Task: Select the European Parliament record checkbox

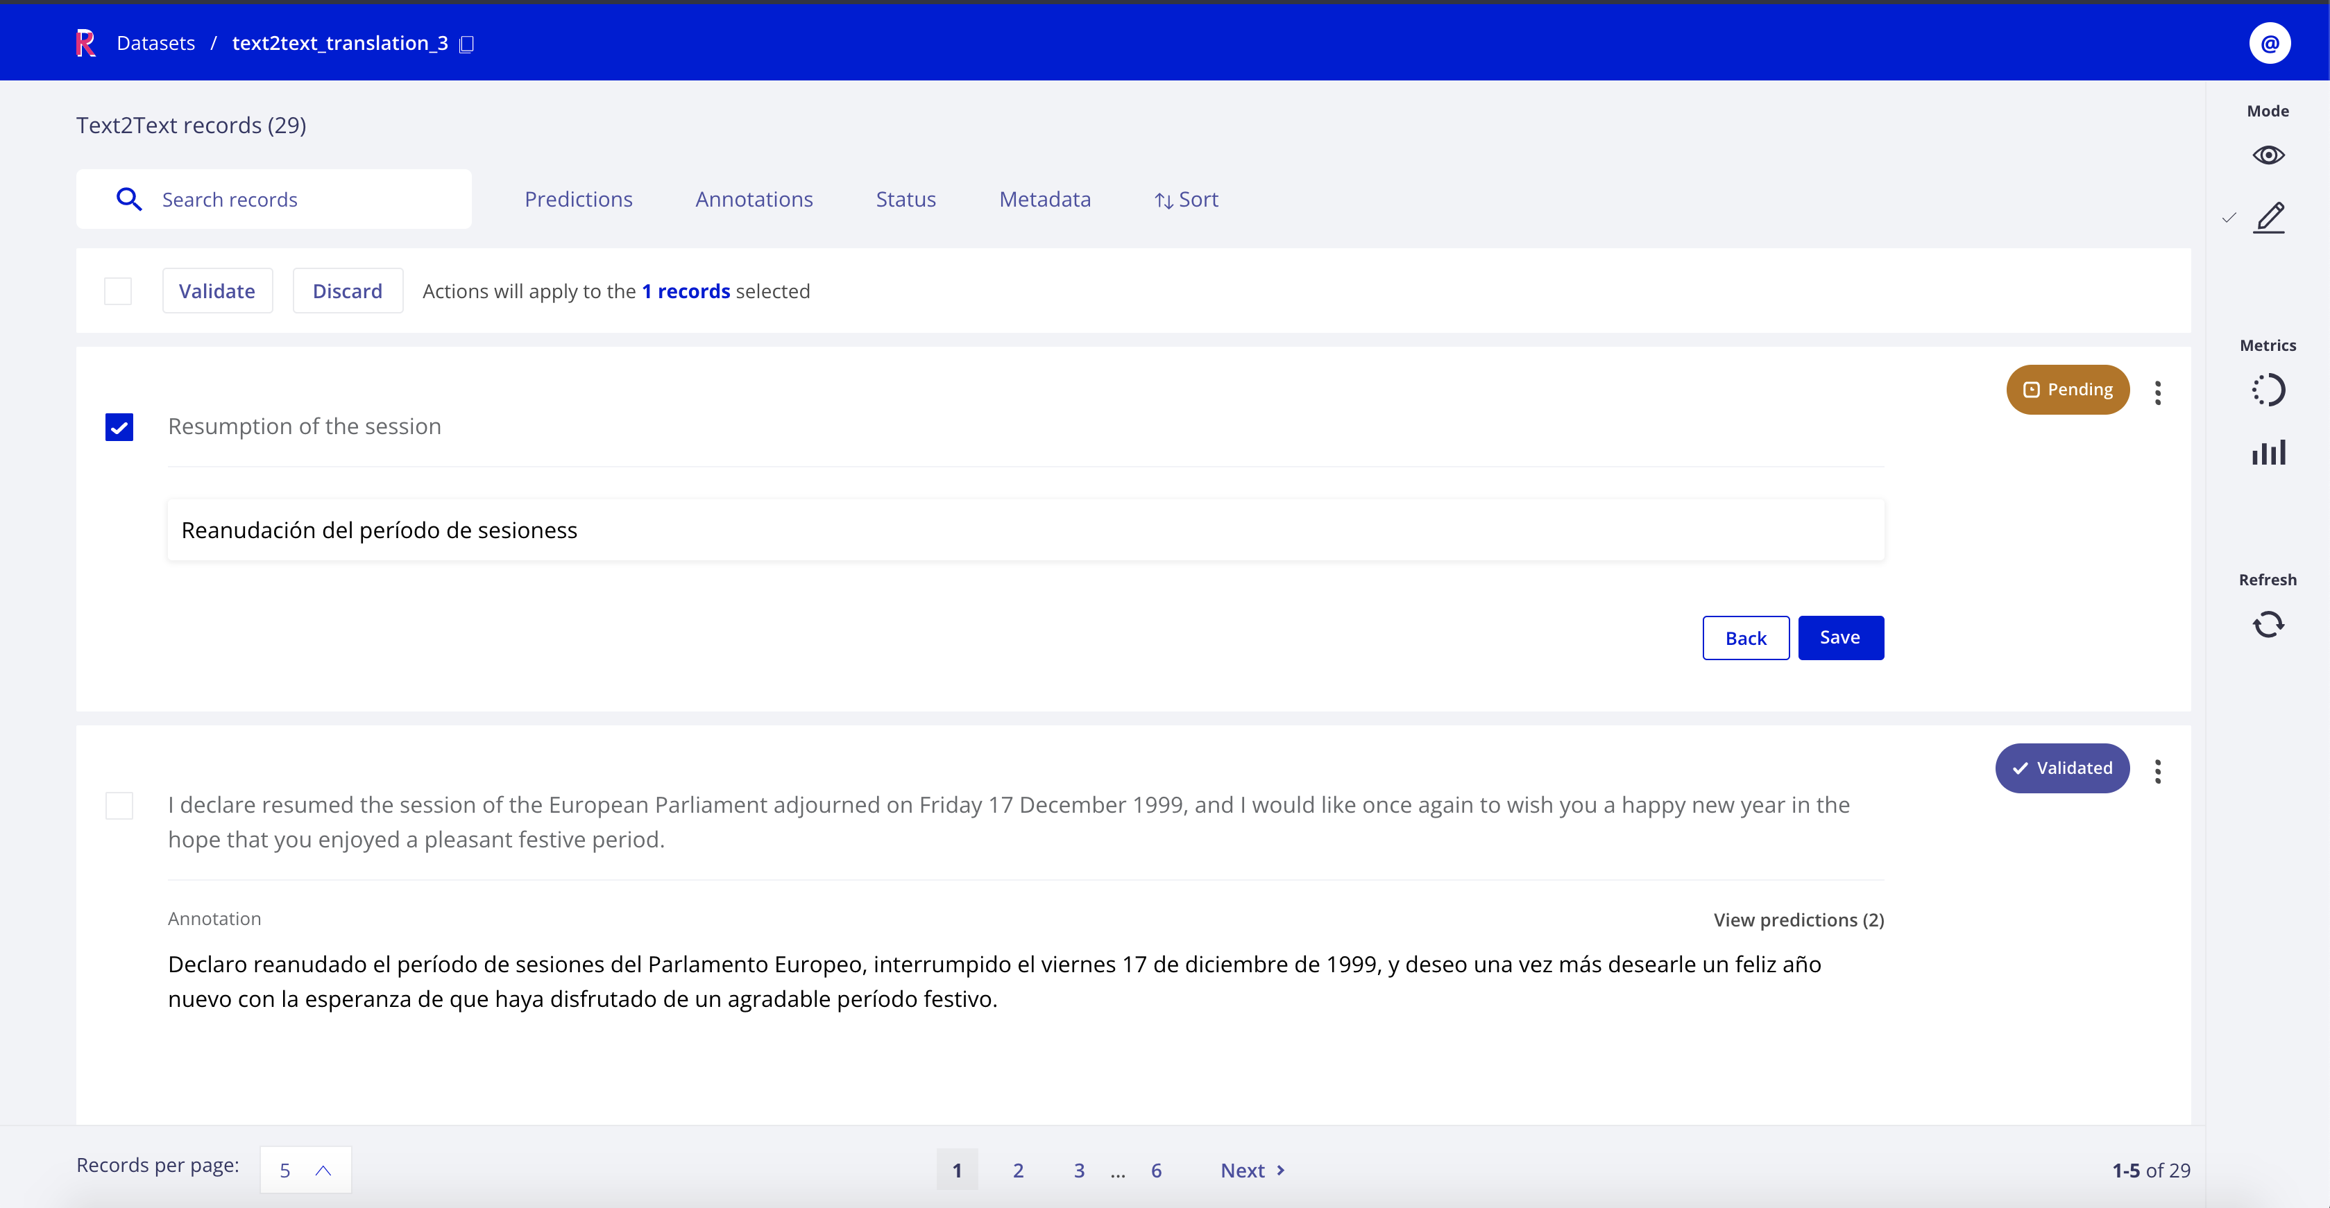Action: click(x=119, y=804)
